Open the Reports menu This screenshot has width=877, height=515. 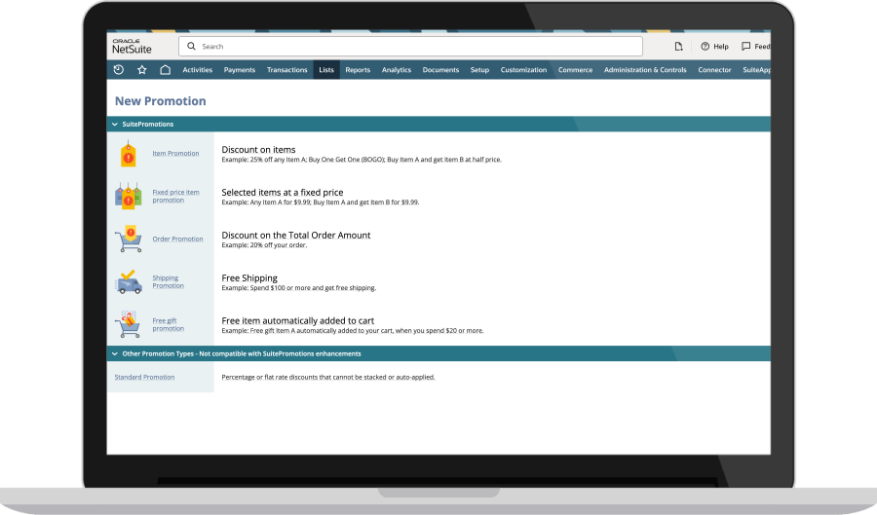(358, 70)
